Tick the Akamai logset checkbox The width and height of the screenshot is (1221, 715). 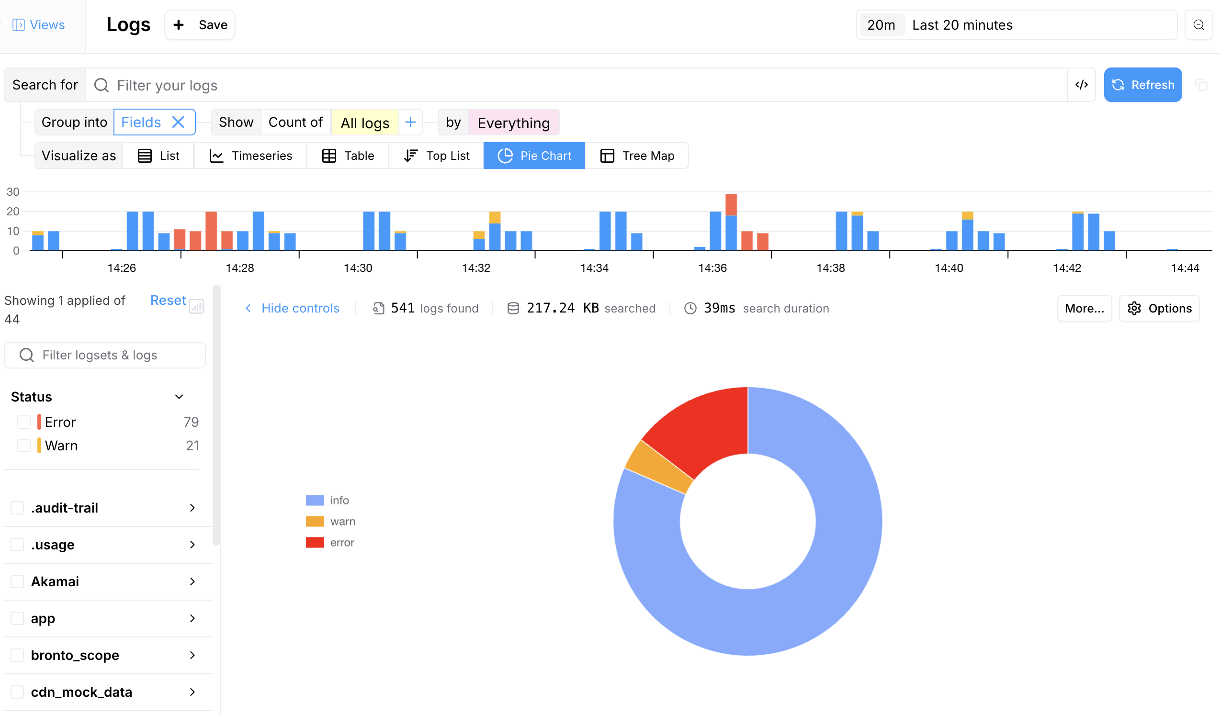pos(17,581)
